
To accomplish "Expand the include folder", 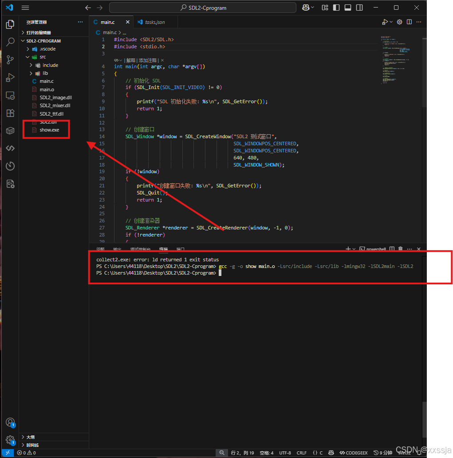I will (50, 65).
